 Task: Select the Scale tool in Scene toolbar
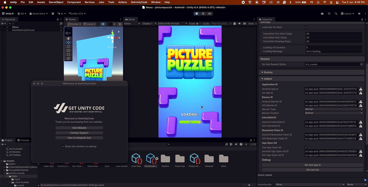click(x=68, y=50)
